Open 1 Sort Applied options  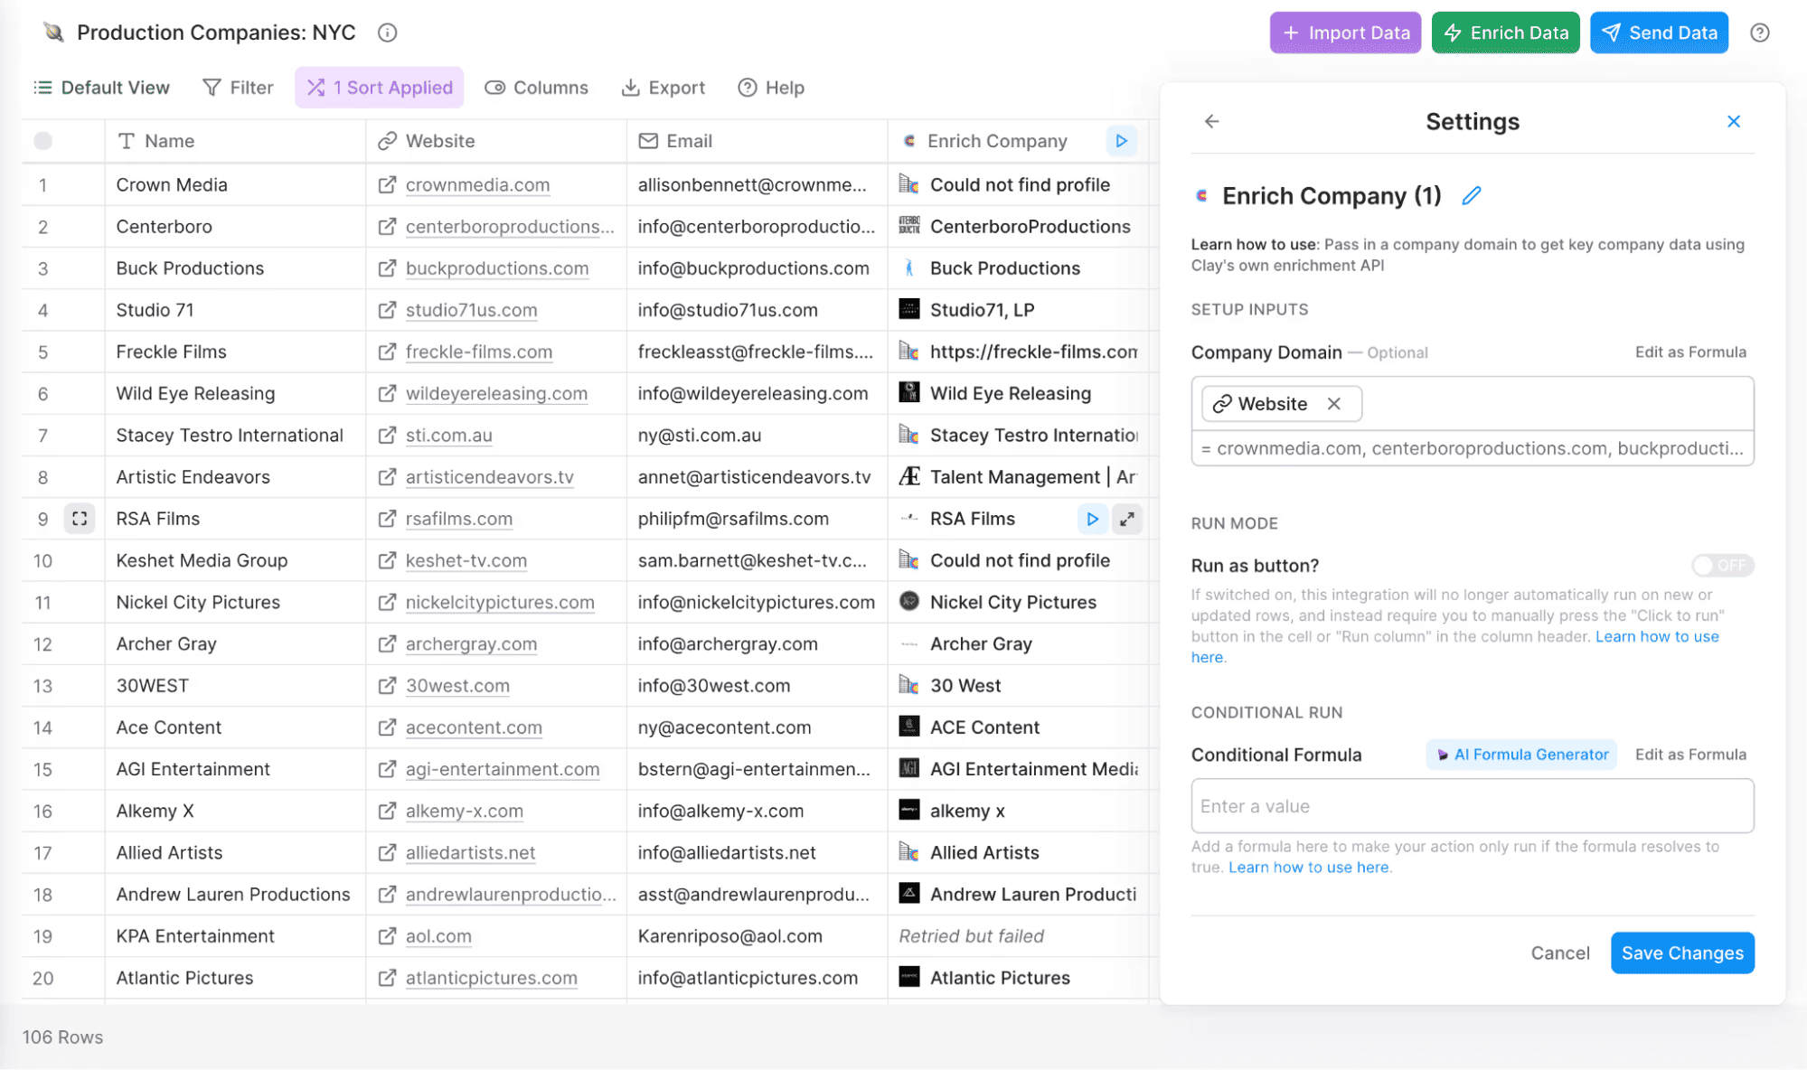click(x=380, y=88)
